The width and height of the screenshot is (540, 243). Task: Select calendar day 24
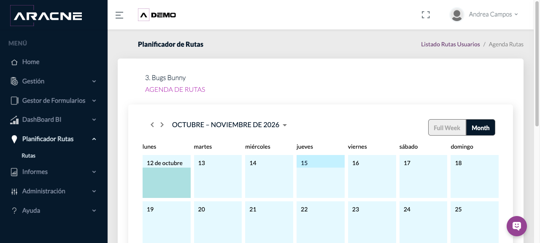423,222
